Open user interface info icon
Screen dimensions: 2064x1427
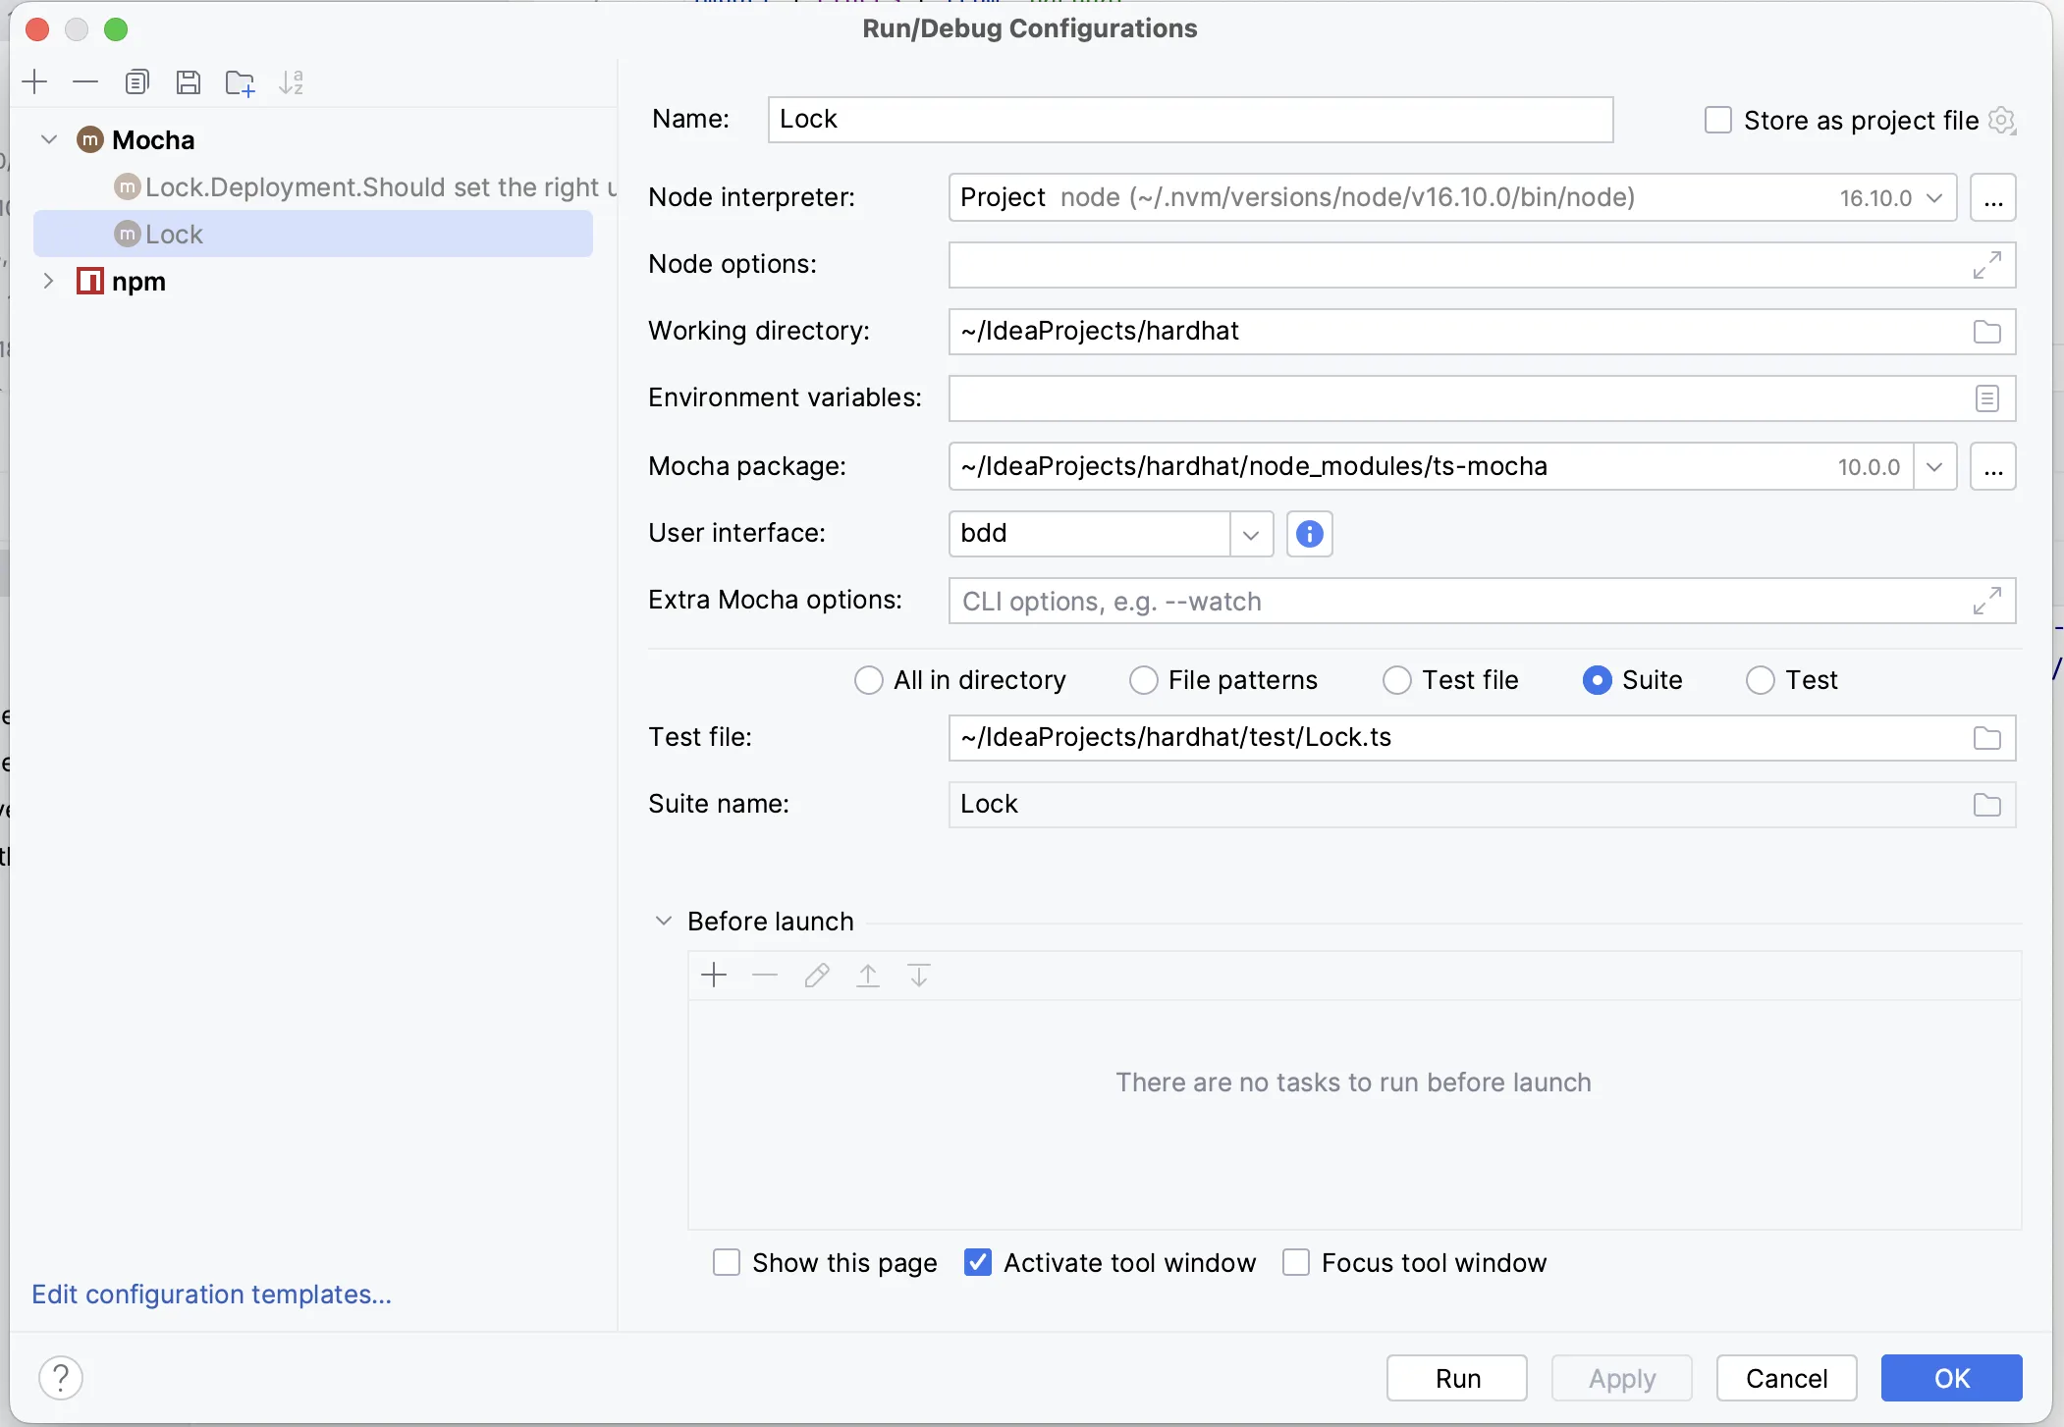(1309, 534)
